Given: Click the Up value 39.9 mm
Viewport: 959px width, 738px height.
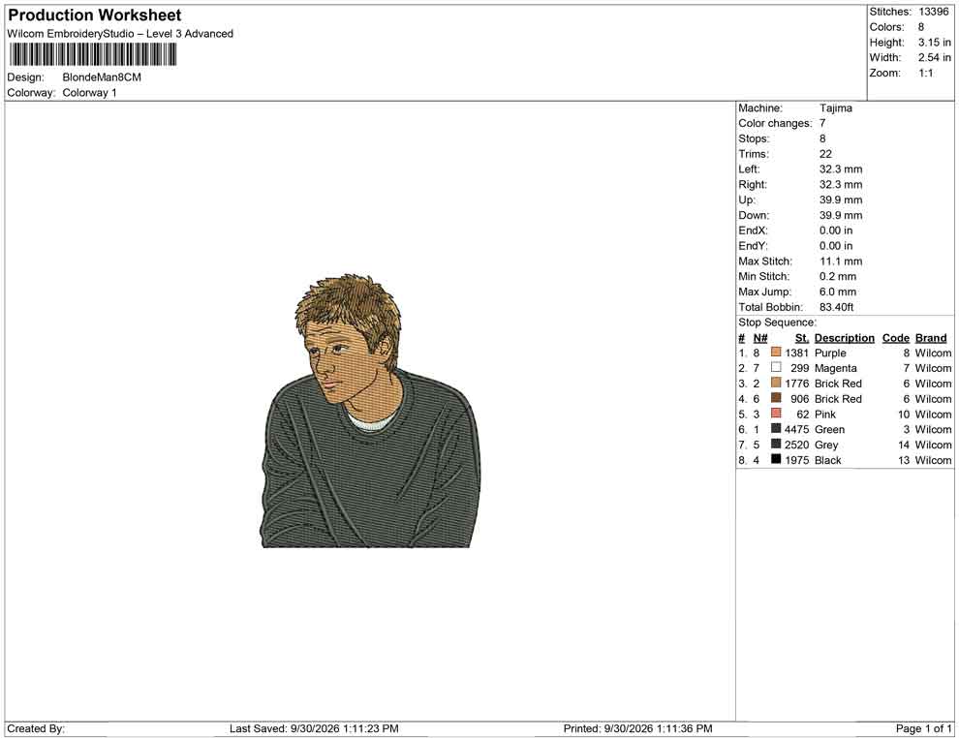Looking at the screenshot, I should coord(841,200).
